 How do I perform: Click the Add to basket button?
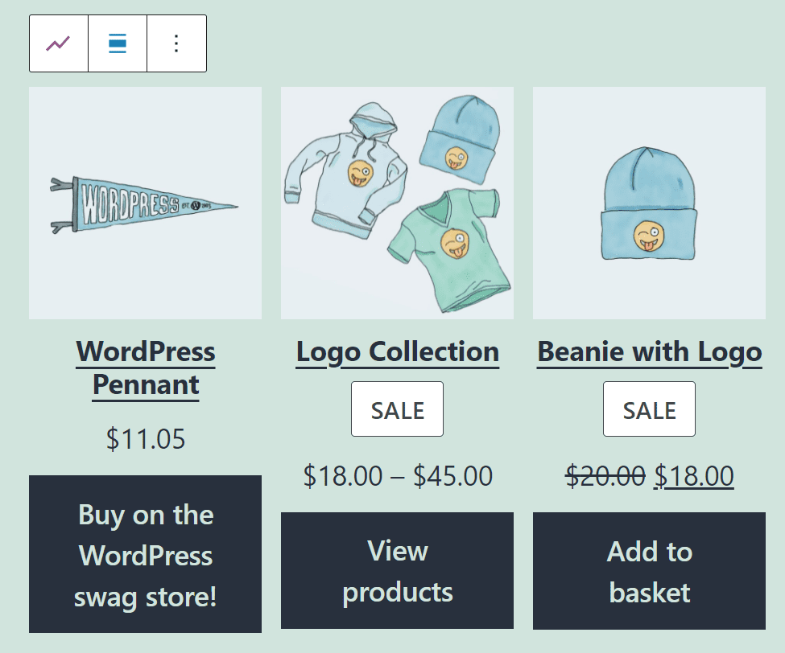(649, 572)
